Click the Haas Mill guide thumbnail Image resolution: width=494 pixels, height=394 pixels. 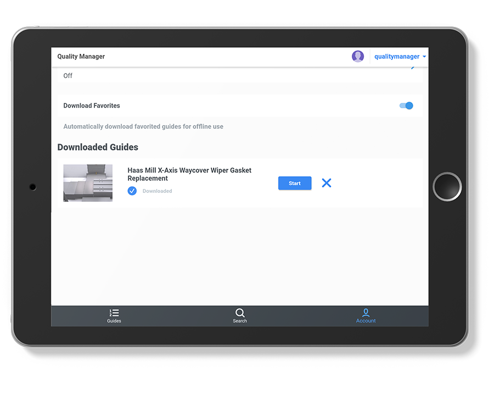pos(88,183)
